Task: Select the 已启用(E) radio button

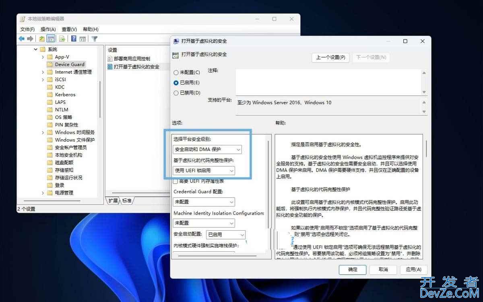Action: click(x=176, y=83)
